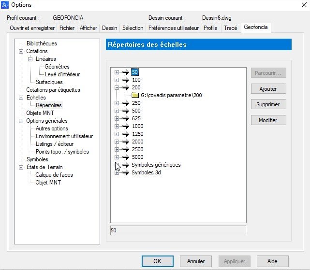Image resolution: width=310 pixels, height=270 pixels.
Task: Select Surfaciques tree item
Action: (49, 82)
